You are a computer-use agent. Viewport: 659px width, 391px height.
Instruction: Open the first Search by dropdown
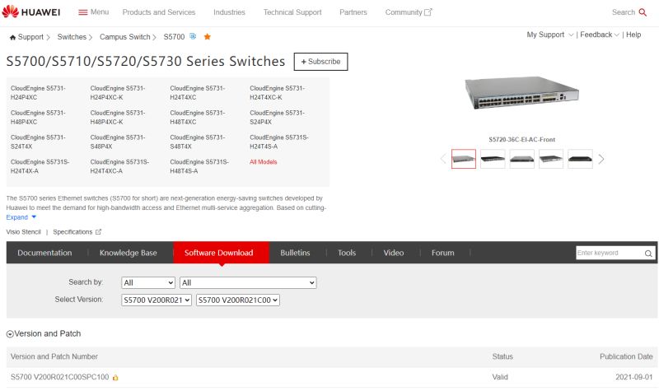coord(148,282)
